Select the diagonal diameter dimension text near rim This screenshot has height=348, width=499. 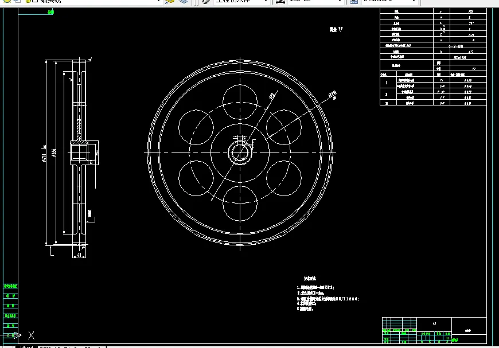click(333, 95)
